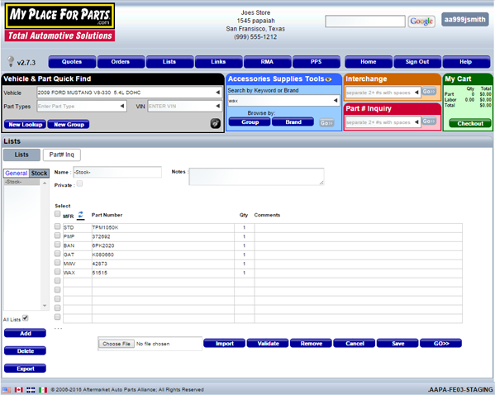Select the US flag icon

(7, 390)
